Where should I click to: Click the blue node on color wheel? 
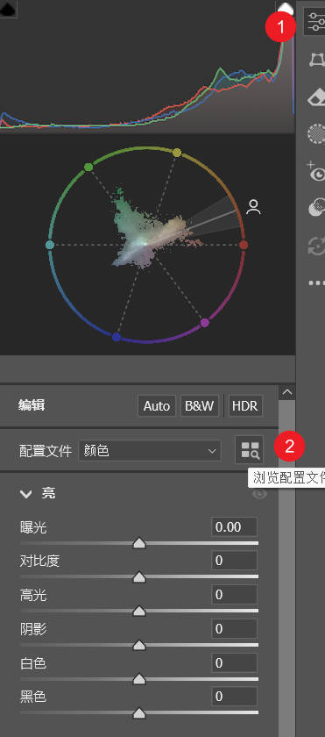point(117,337)
